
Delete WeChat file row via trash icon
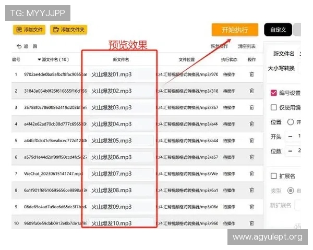pos(252,173)
